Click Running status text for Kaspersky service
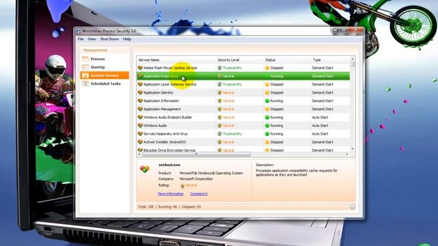The width and height of the screenshot is (438, 246). (276, 134)
